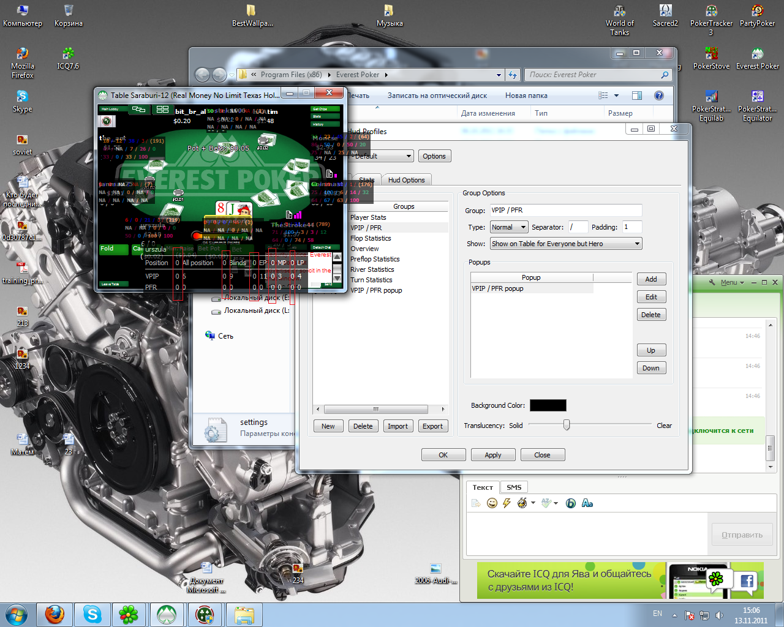This screenshot has height=627, width=784.
Task: Open ICQ font formatting icon
Action: point(587,503)
